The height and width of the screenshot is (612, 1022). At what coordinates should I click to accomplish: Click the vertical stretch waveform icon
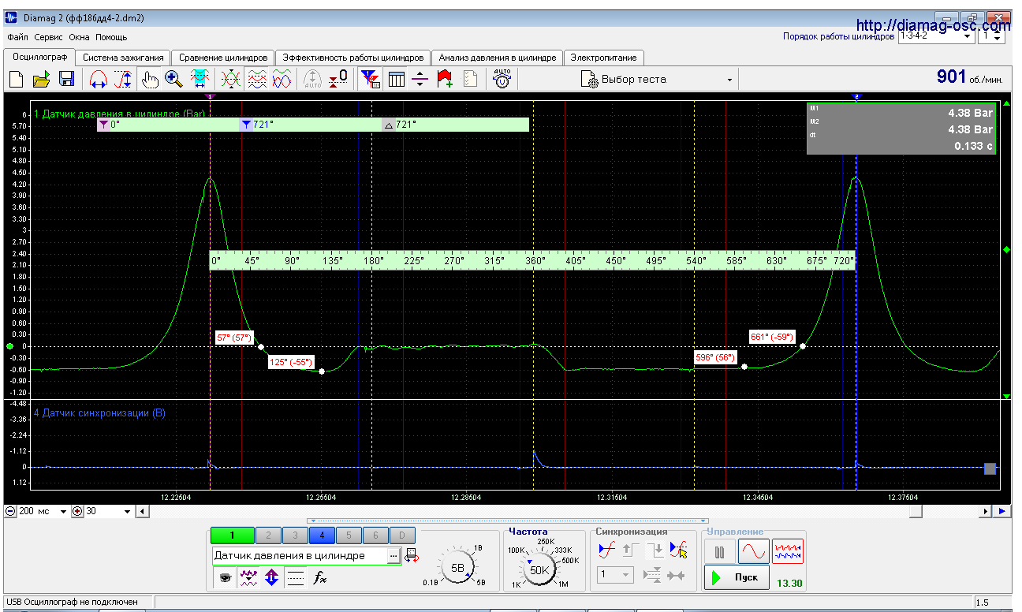123,79
